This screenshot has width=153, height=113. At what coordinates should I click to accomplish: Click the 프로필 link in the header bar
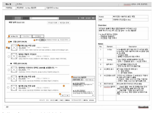(82, 18)
